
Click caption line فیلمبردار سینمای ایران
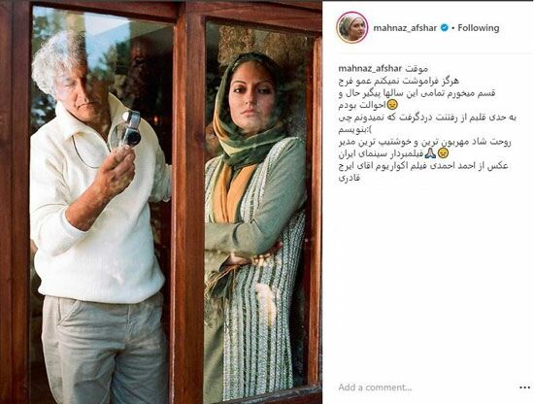pos(391,154)
